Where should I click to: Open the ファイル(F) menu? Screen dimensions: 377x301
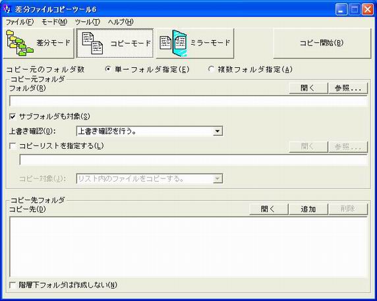[20, 22]
